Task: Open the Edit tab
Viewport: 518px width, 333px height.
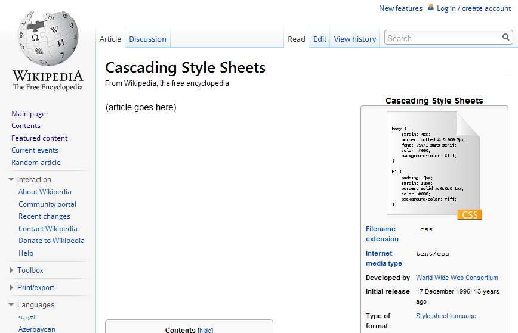Action: point(320,39)
